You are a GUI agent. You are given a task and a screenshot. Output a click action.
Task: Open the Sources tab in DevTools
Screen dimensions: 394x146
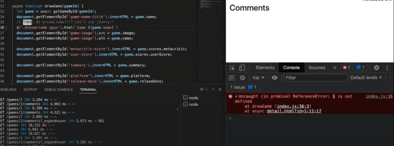tap(317, 68)
